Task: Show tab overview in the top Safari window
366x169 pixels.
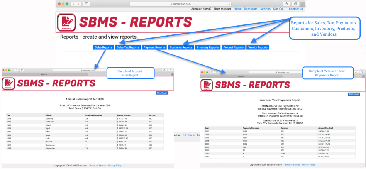Action: (x=295, y=4)
